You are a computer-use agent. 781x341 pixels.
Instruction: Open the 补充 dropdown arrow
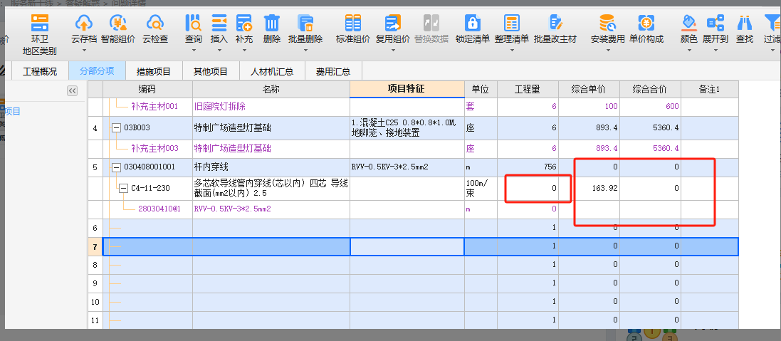point(244,50)
